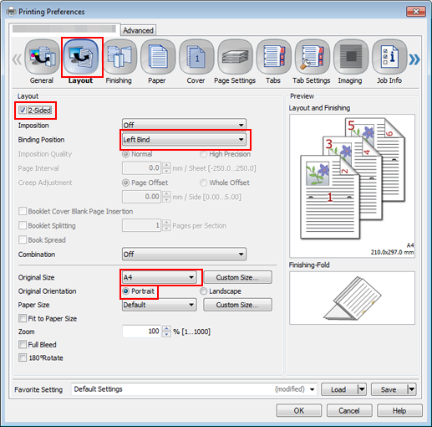The width and height of the screenshot is (432, 427).
Task: Select the Tabs icon
Action: click(x=273, y=57)
